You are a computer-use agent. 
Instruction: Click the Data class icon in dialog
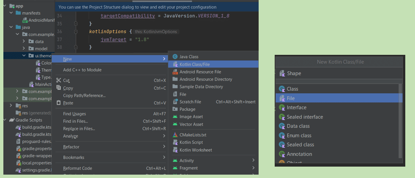tap(282, 126)
